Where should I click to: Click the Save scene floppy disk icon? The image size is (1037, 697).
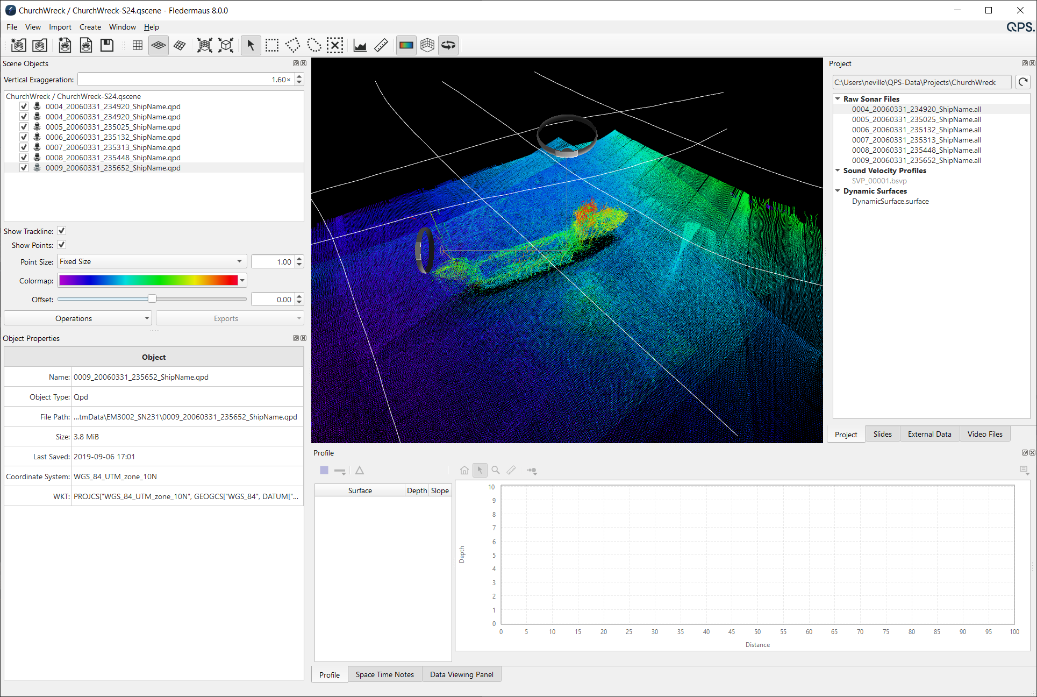click(x=107, y=46)
